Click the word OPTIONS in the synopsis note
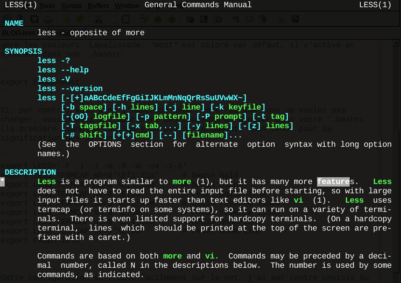Image resolution: width=401 pixels, height=283 pixels. [105, 144]
